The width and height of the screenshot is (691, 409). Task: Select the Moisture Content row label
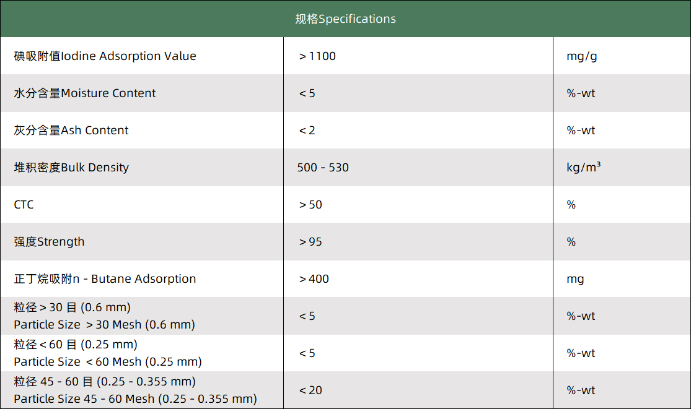(x=85, y=93)
